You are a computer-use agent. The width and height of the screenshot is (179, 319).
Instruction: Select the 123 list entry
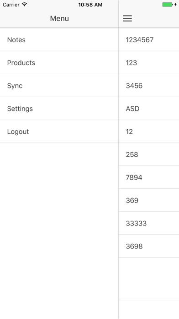click(149, 63)
